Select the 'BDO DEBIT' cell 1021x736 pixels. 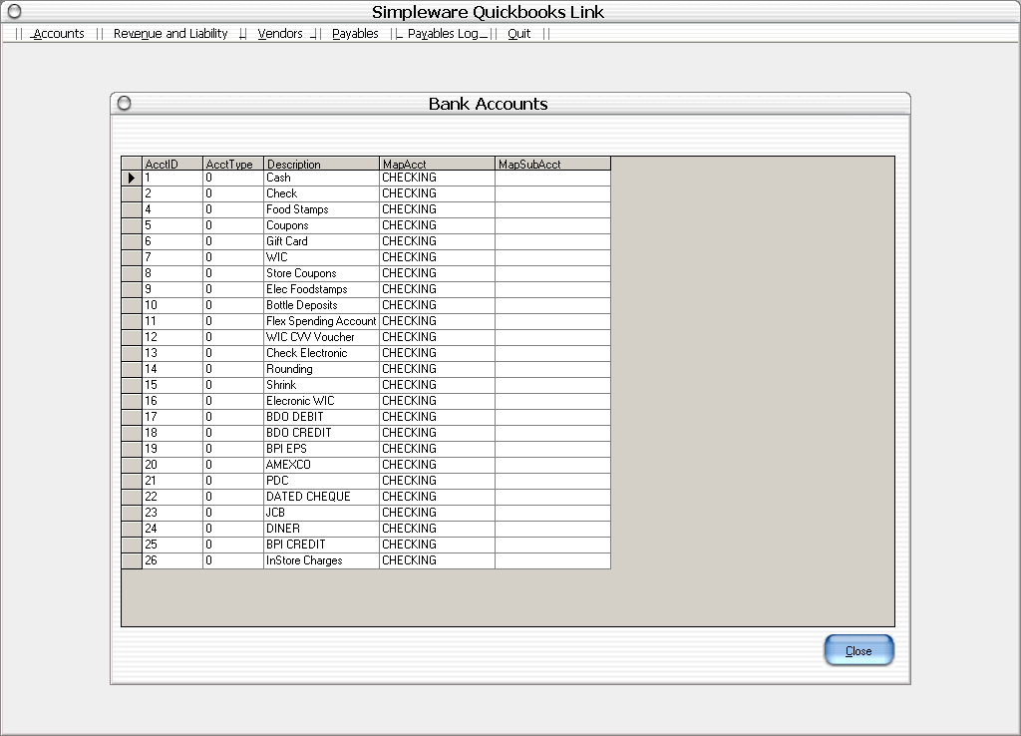pyautogui.click(x=322, y=418)
